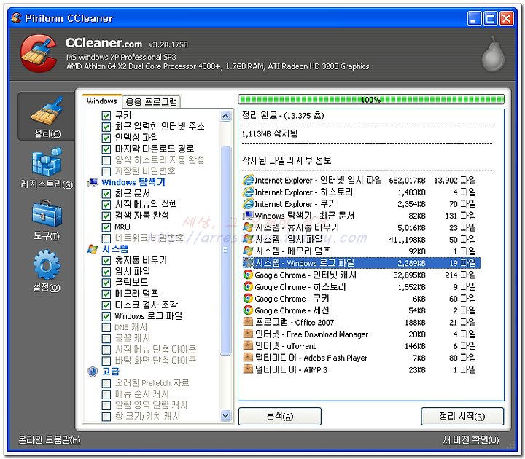Click the CCleaner logo in the header
This screenshot has height=459, width=525.
tap(39, 53)
